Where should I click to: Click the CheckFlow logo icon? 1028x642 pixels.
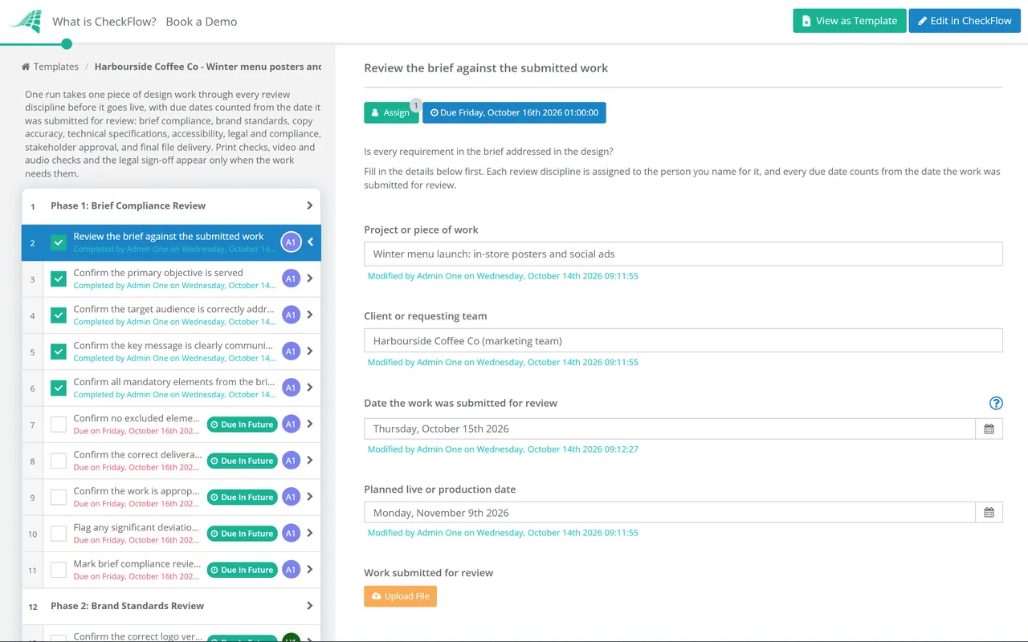tap(26, 21)
